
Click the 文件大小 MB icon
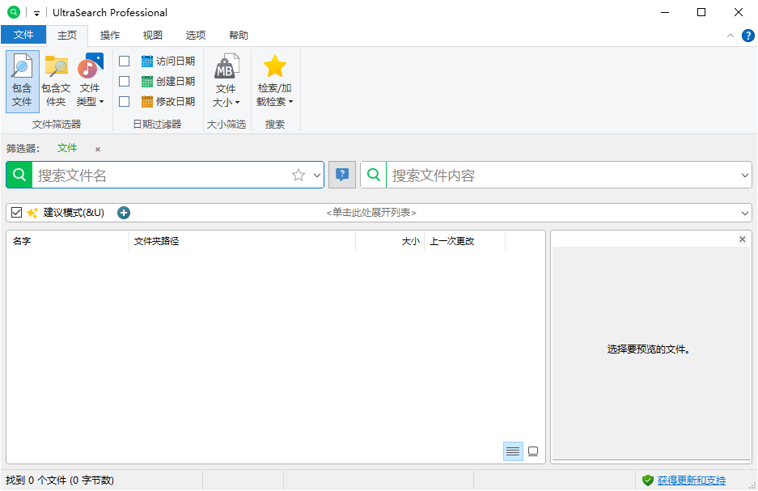[x=227, y=69]
